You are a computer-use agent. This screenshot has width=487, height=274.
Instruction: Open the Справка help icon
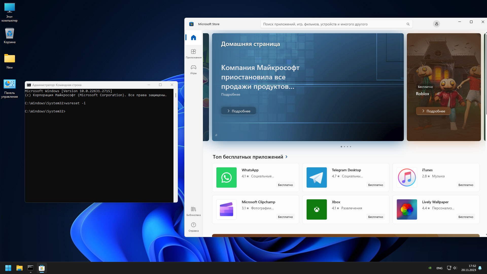point(193,227)
